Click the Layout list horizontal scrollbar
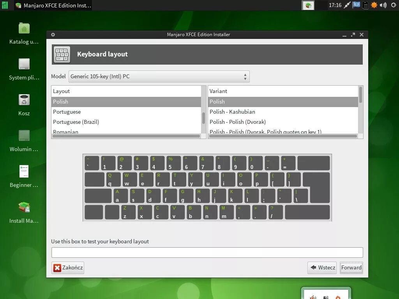This screenshot has width=399, height=299. click(126, 136)
